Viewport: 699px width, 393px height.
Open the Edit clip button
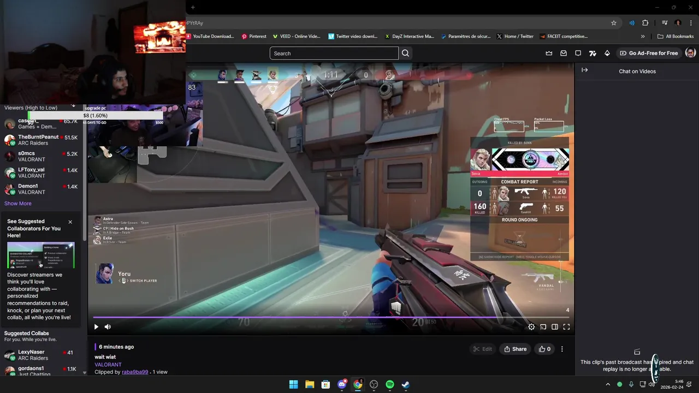click(x=482, y=349)
